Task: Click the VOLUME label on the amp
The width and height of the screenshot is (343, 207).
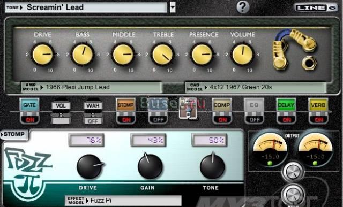Action: coord(243,34)
